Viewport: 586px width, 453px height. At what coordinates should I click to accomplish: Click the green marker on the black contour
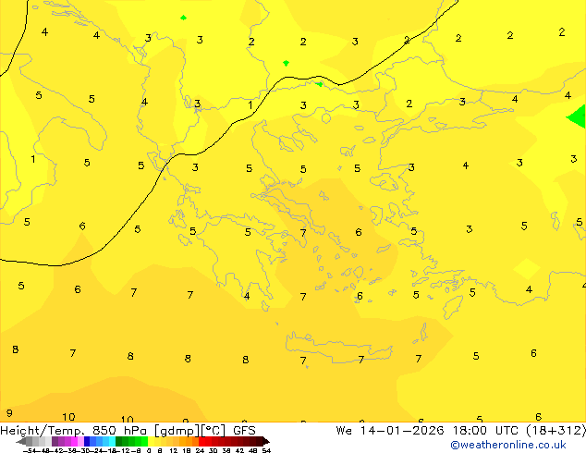coord(319,84)
